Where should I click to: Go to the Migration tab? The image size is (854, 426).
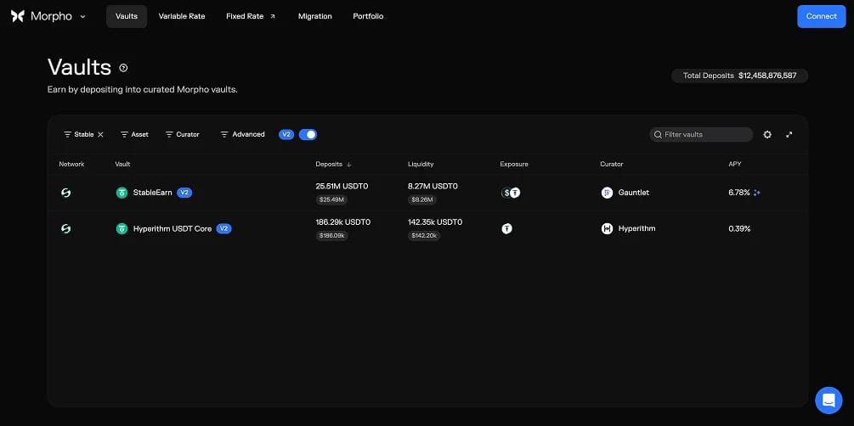pos(314,16)
